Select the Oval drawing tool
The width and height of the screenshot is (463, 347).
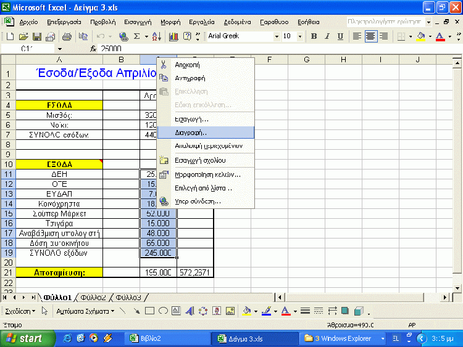(163, 311)
